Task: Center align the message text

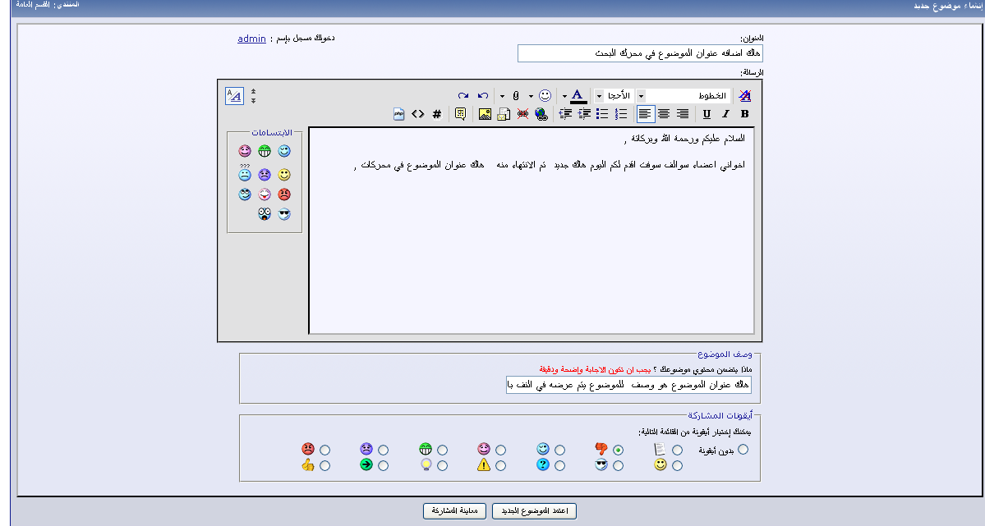Action: click(x=664, y=114)
